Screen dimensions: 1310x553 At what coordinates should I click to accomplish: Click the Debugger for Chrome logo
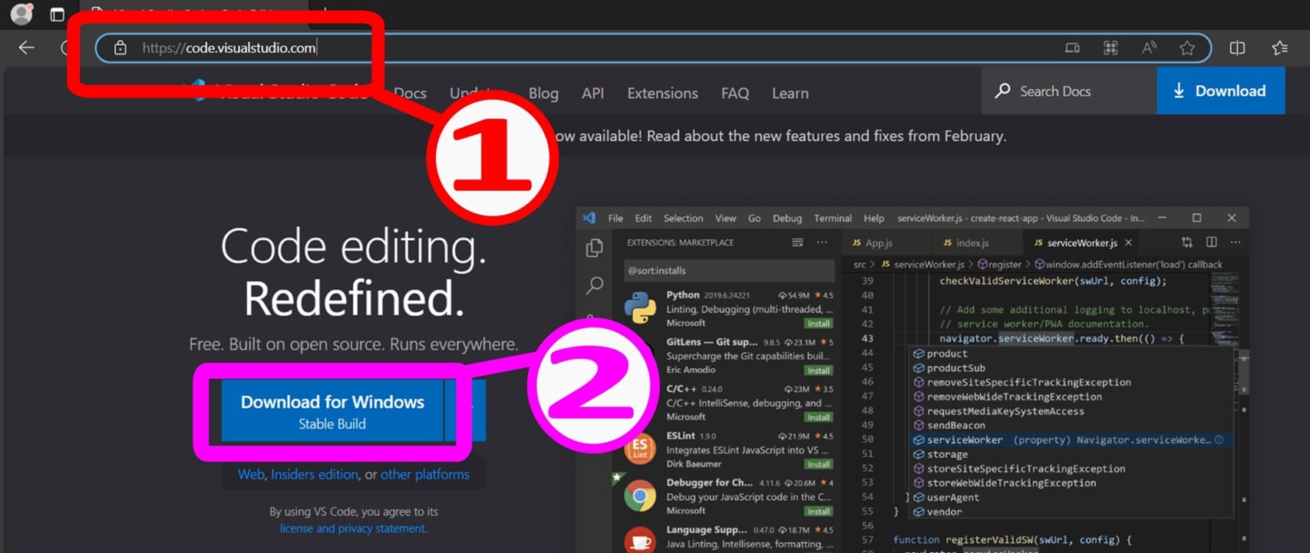[x=640, y=496]
